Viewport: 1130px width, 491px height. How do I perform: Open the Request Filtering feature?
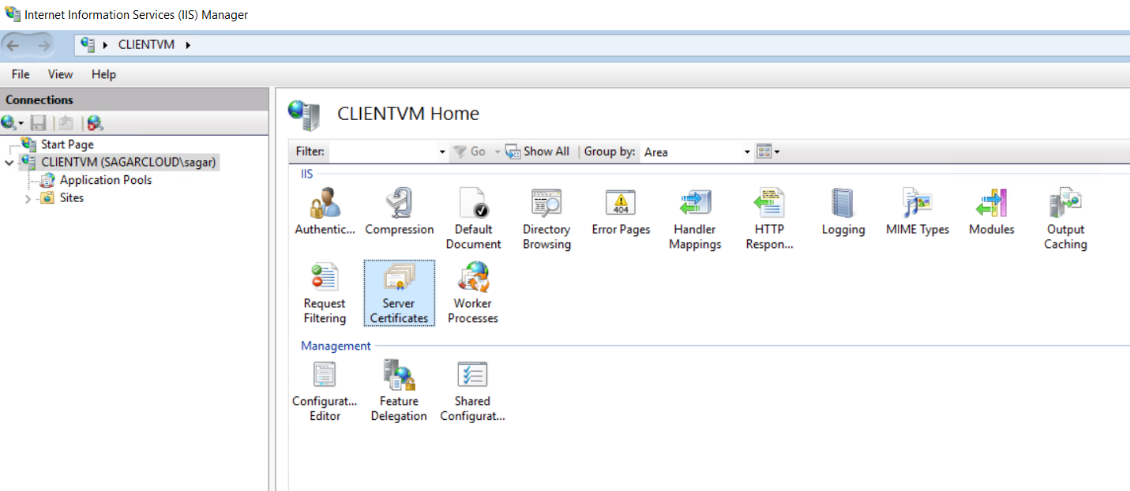[x=325, y=294]
